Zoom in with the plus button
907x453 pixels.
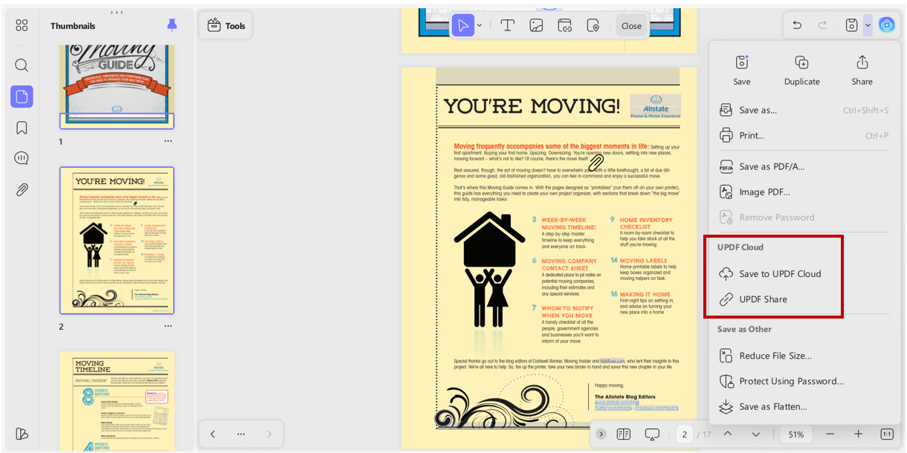coord(858,434)
